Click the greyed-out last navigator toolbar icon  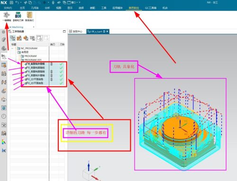pos(46,38)
